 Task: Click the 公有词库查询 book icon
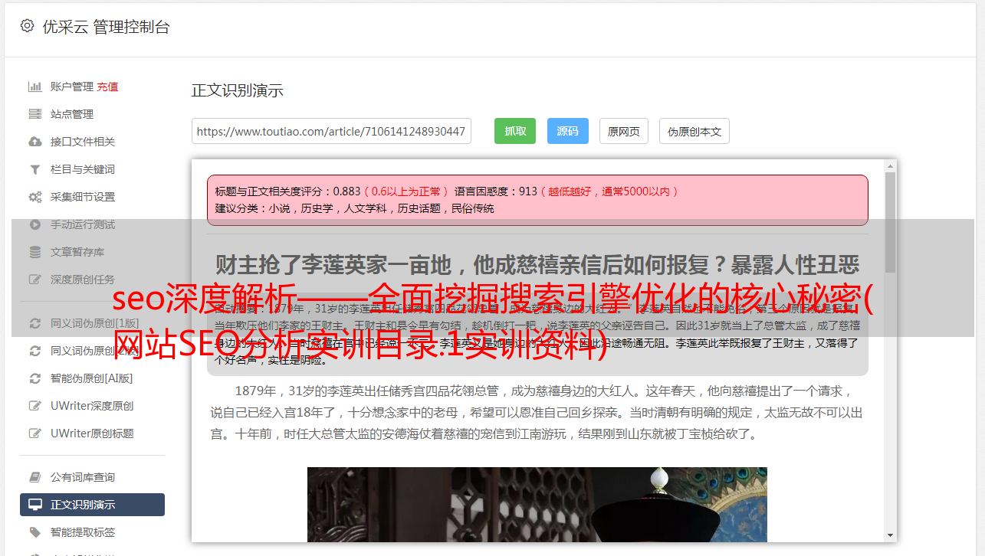click(34, 477)
